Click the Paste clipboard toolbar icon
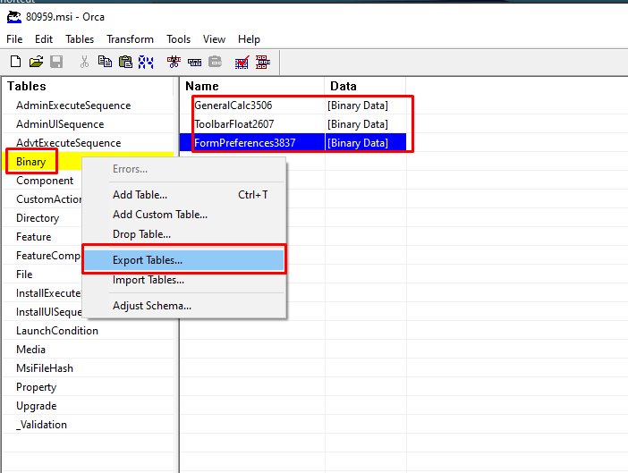The height and width of the screenshot is (473, 628). coord(125,62)
